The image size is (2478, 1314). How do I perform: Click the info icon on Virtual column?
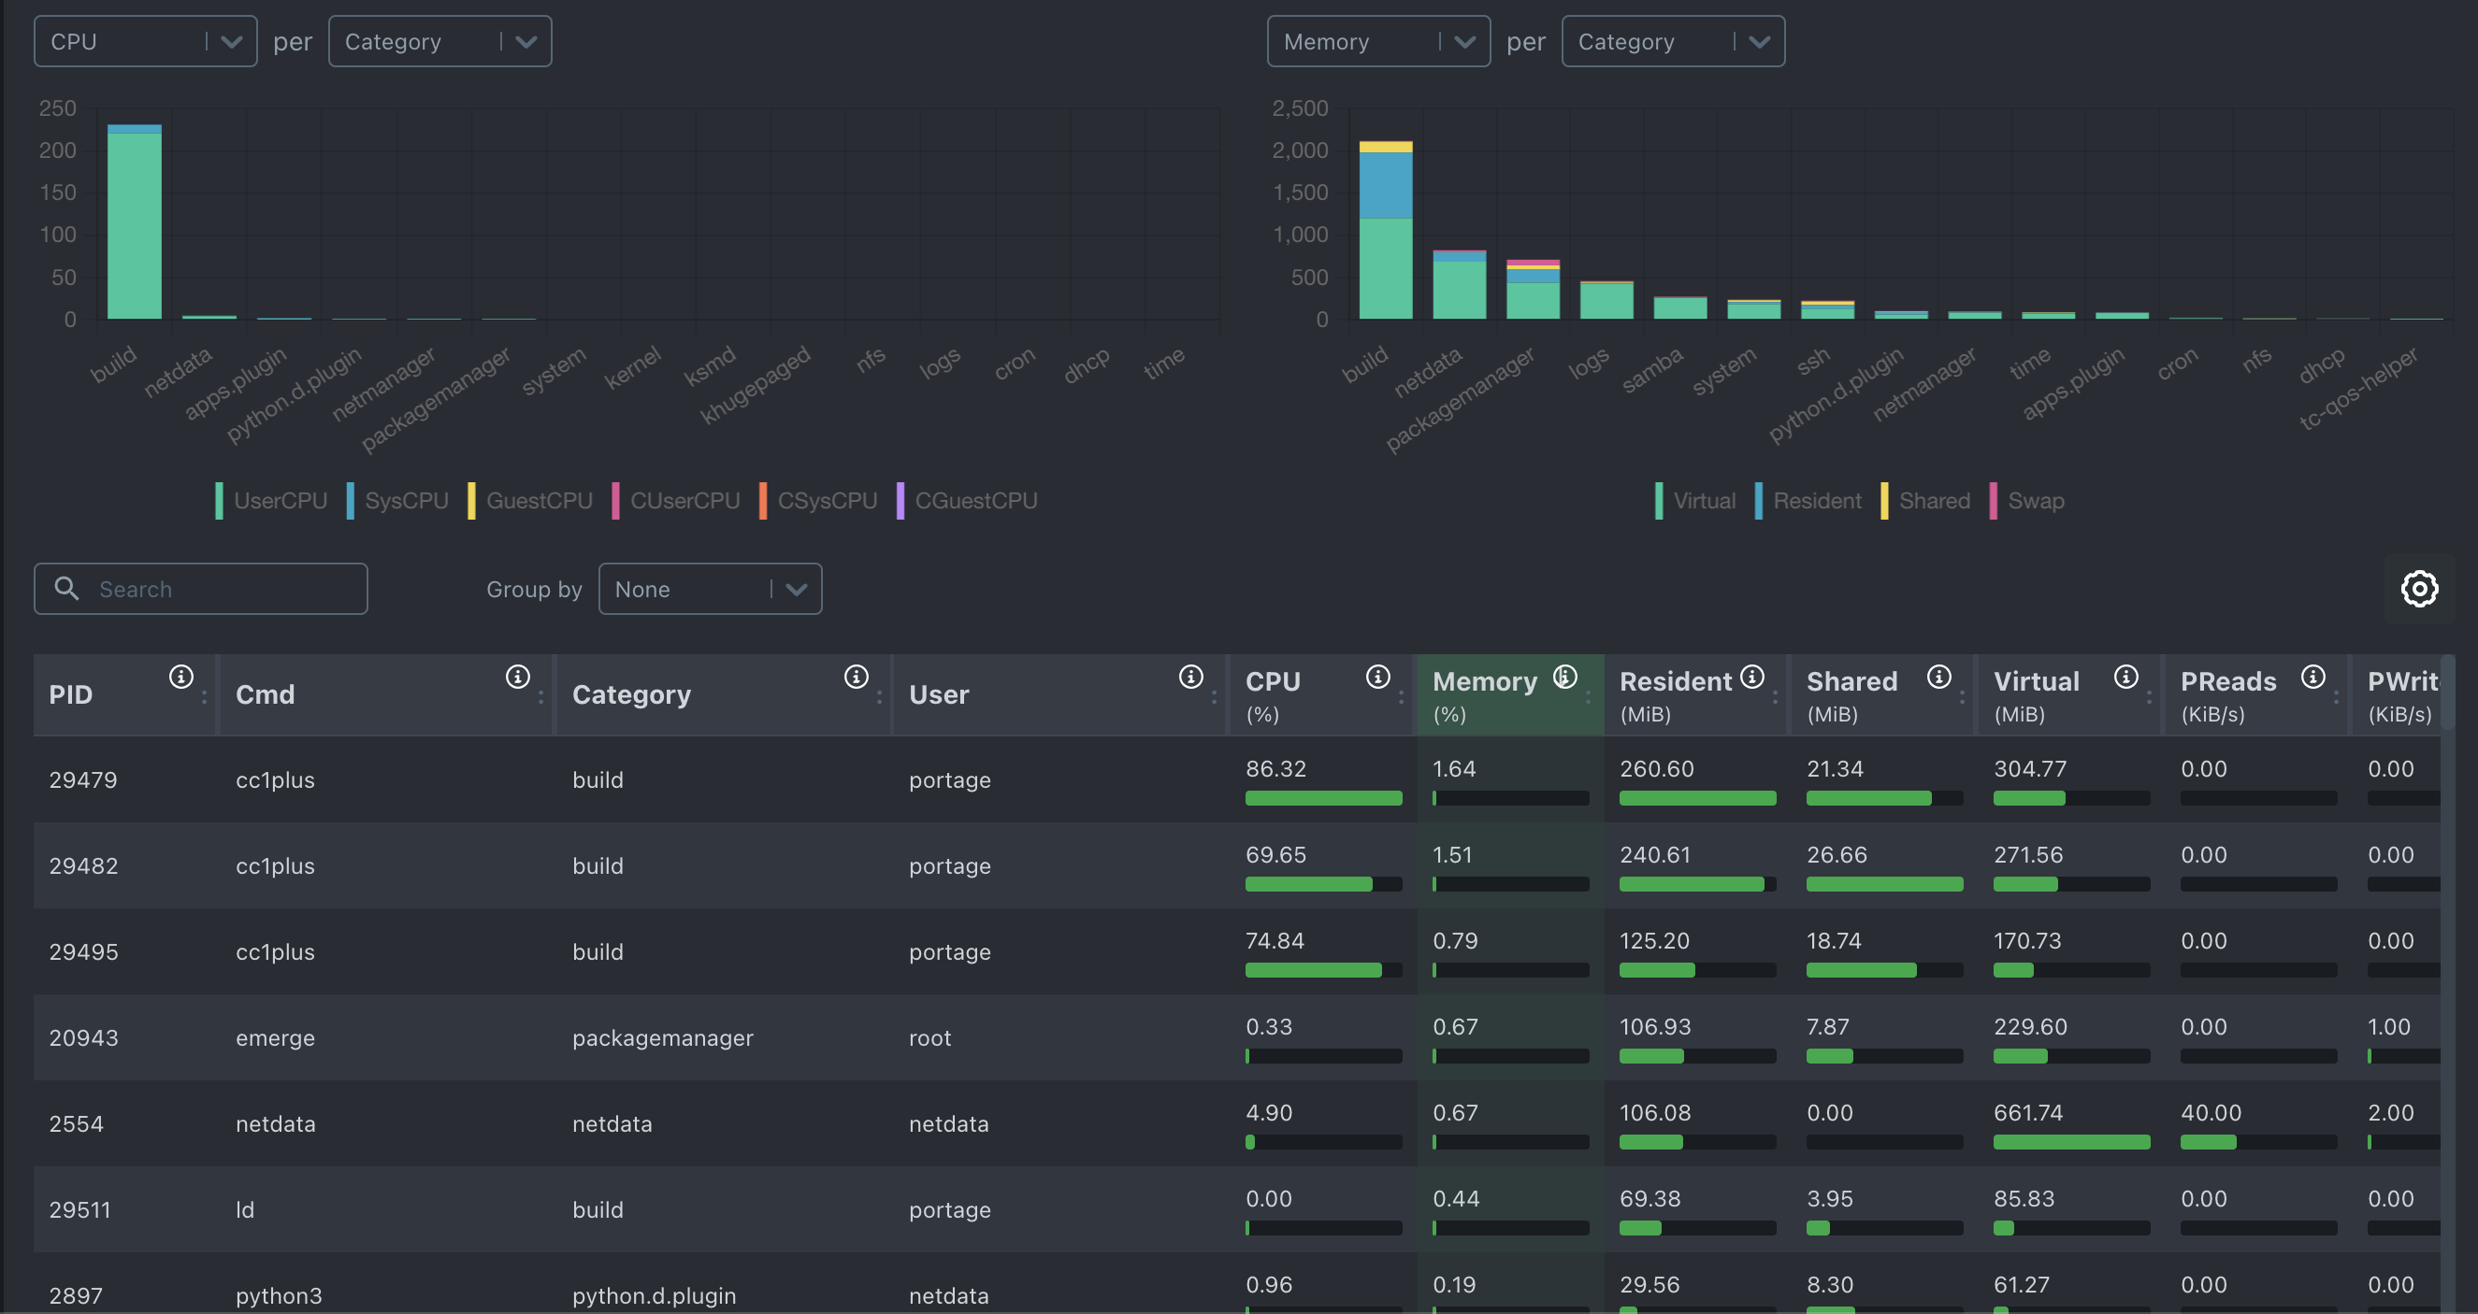point(2125,677)
